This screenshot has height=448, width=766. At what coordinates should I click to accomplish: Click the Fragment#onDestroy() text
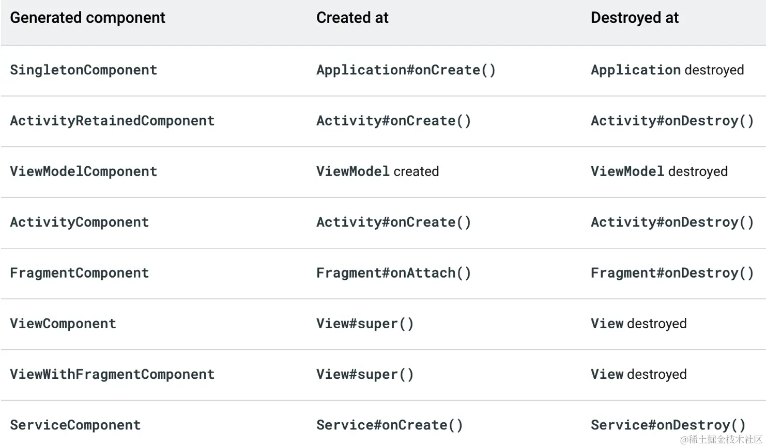tap(672, 273)
